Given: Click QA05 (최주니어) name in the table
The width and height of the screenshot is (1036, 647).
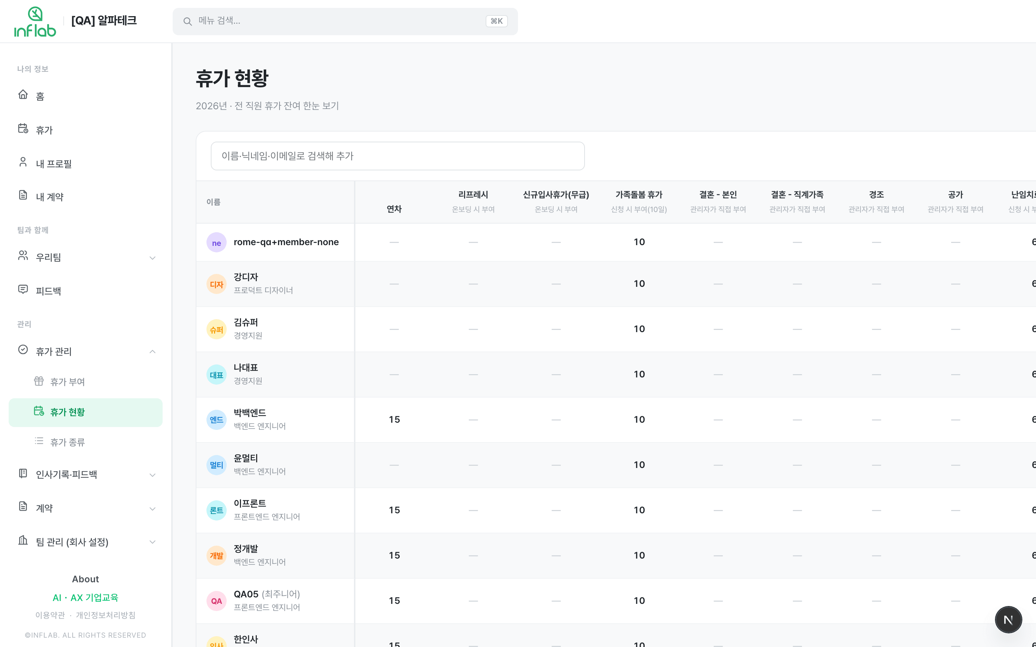Looking at the screenshot, I should 267,594.
